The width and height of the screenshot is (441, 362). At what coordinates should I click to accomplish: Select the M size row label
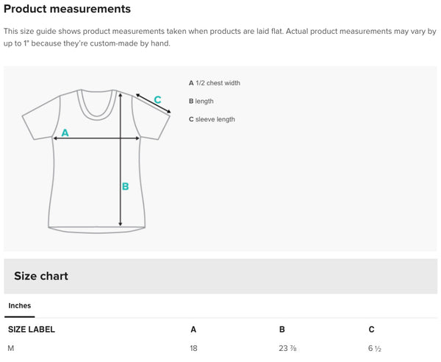[x=11, y=348]
